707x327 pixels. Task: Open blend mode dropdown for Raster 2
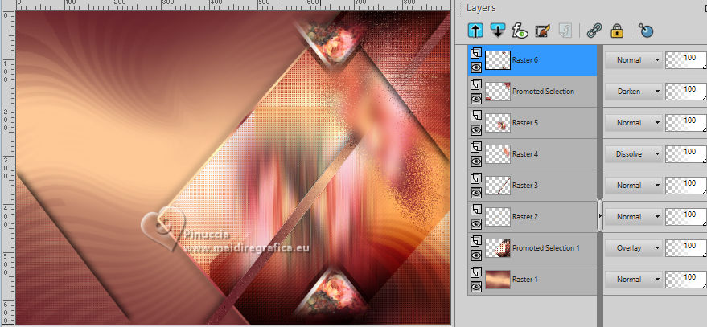(633, 217)
